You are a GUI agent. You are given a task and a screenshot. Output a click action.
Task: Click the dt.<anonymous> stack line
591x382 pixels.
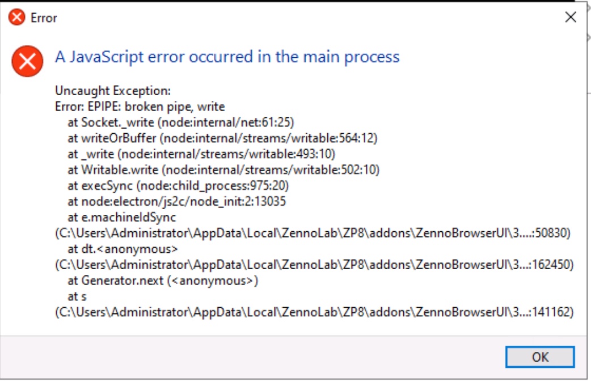click(x=123, y=249)
